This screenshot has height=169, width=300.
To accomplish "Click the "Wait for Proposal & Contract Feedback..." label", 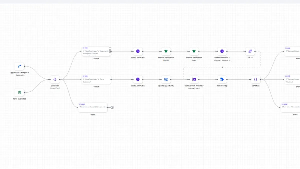I will tap(222, 59).
